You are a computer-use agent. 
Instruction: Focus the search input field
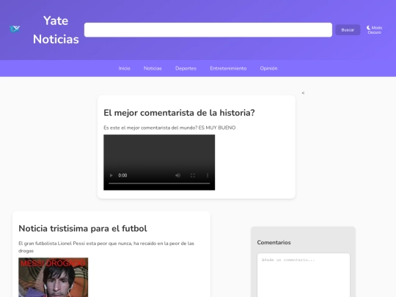pos(208,30)
